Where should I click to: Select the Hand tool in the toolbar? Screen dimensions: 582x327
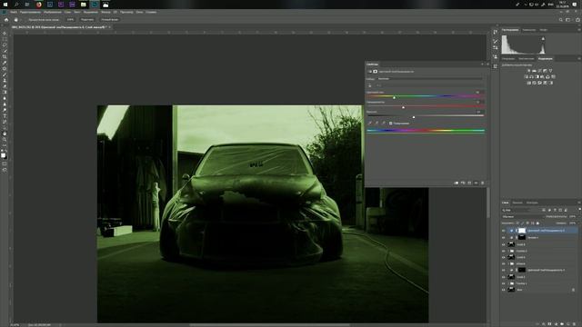point(5,134)
